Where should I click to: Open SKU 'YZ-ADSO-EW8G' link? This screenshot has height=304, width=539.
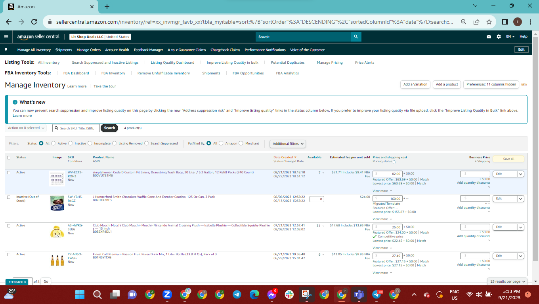coord(75,256)
